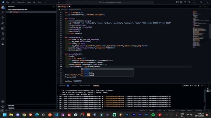Open the Manage gear icon
This screenshot has height=118, width=211.
pyautogui.click(x=3, y=107)
